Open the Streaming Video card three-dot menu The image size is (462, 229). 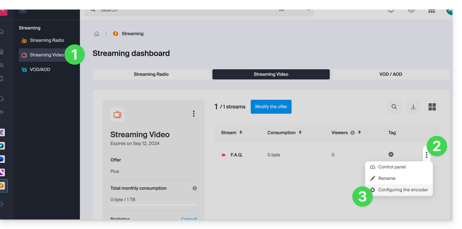click(x=193, y=114)
